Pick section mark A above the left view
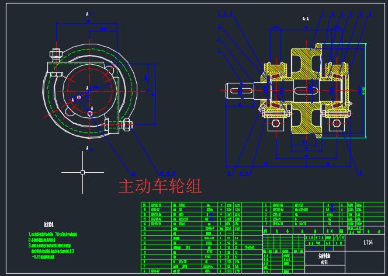The height and width of the screenshot is (276, 388). (x=87, y=15)
